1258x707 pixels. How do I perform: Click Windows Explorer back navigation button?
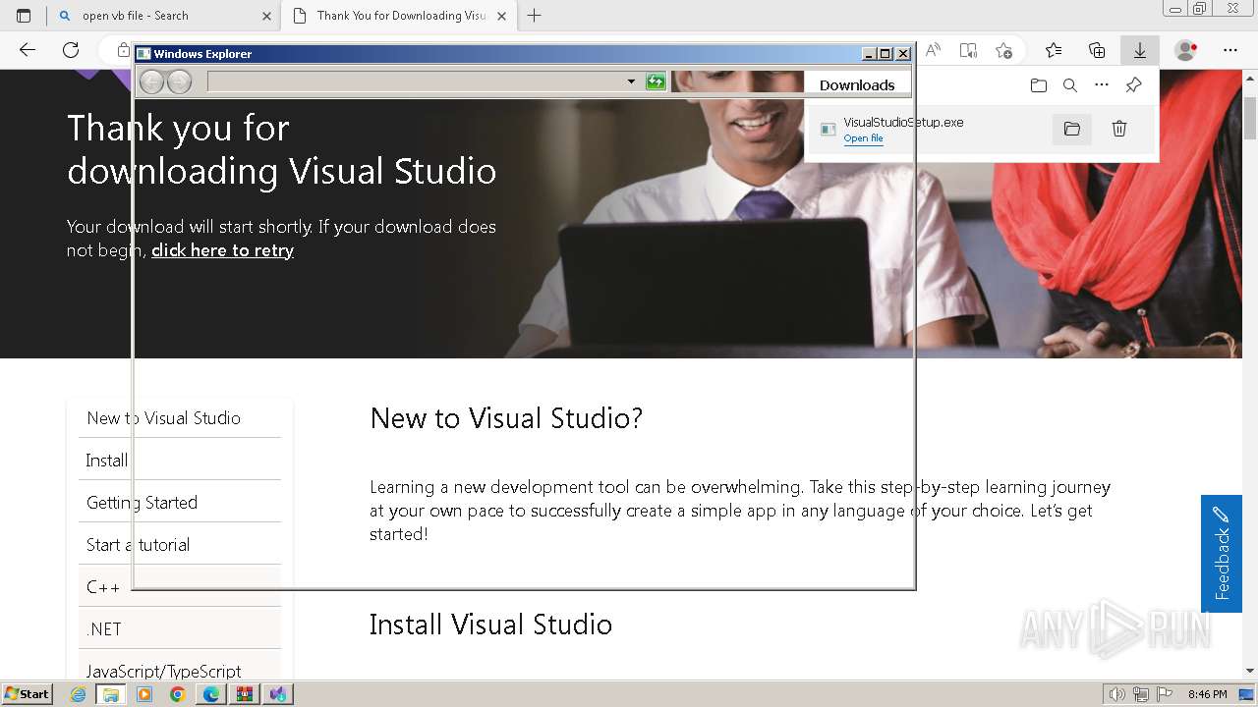tap(151, 82)
